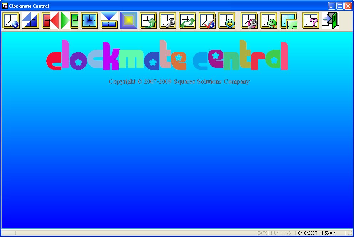This screenshot has height=237, width=354.
Task: Maximize the Clockmate Central window
Action: [x=340, y=6]
